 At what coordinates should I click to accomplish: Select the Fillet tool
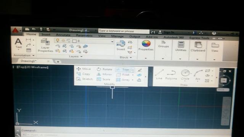(x=123, y=75)
